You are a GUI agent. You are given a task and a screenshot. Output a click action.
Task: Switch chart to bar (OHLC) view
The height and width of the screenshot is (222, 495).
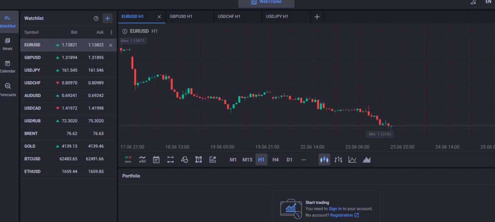coord(338,160)
